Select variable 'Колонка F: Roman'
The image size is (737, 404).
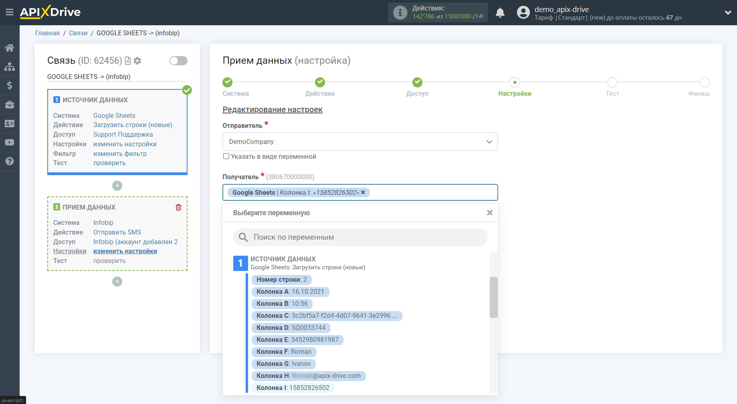tap(284, 351)
